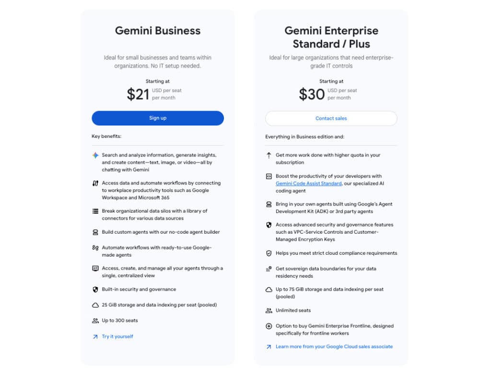
Task: Click the checkmark shield icon beside compliance requirements
Action: [x=269, y=253]
